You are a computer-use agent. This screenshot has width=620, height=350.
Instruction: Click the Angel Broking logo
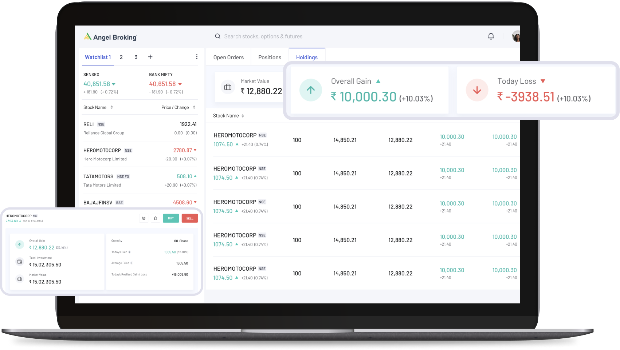110,36
